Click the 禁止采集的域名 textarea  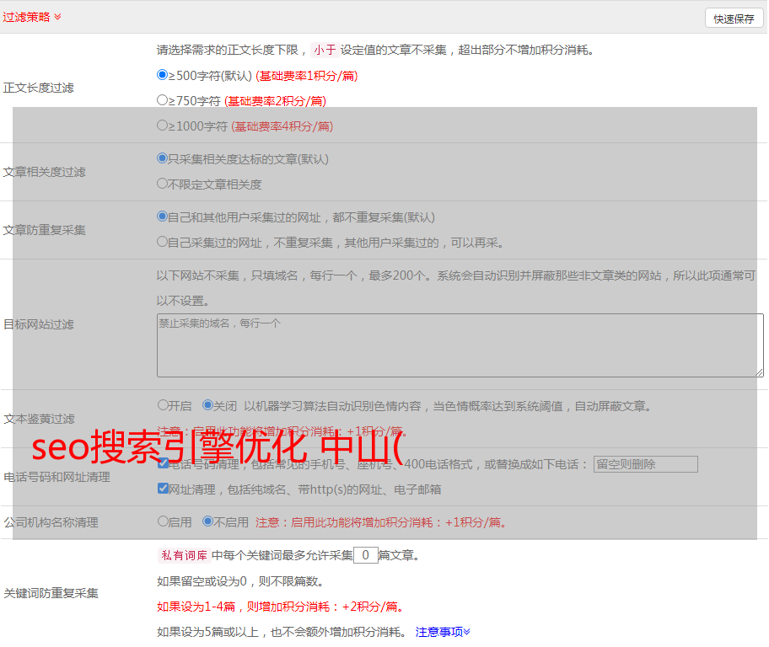pyautogui.click(x=460, y=345)
